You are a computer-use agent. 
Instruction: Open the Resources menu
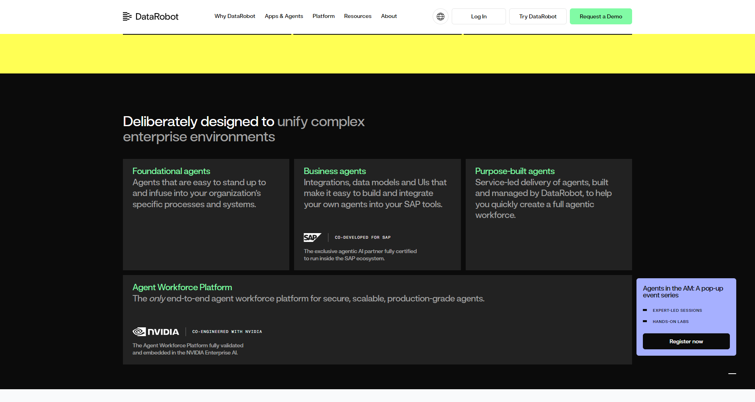358,16
